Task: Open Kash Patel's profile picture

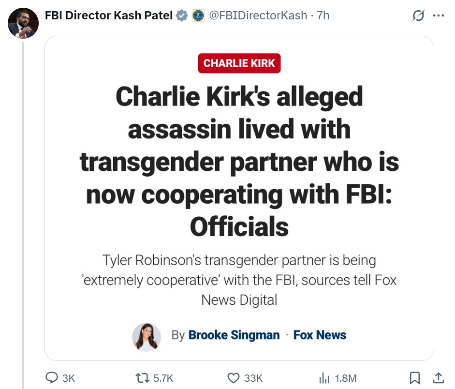Action: pyautogui.click(x=23, y=23)
